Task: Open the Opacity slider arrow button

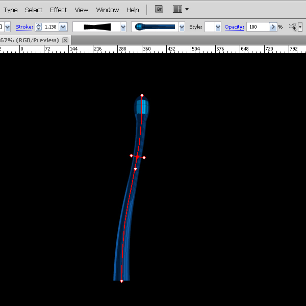Action: tap(273, 27)
